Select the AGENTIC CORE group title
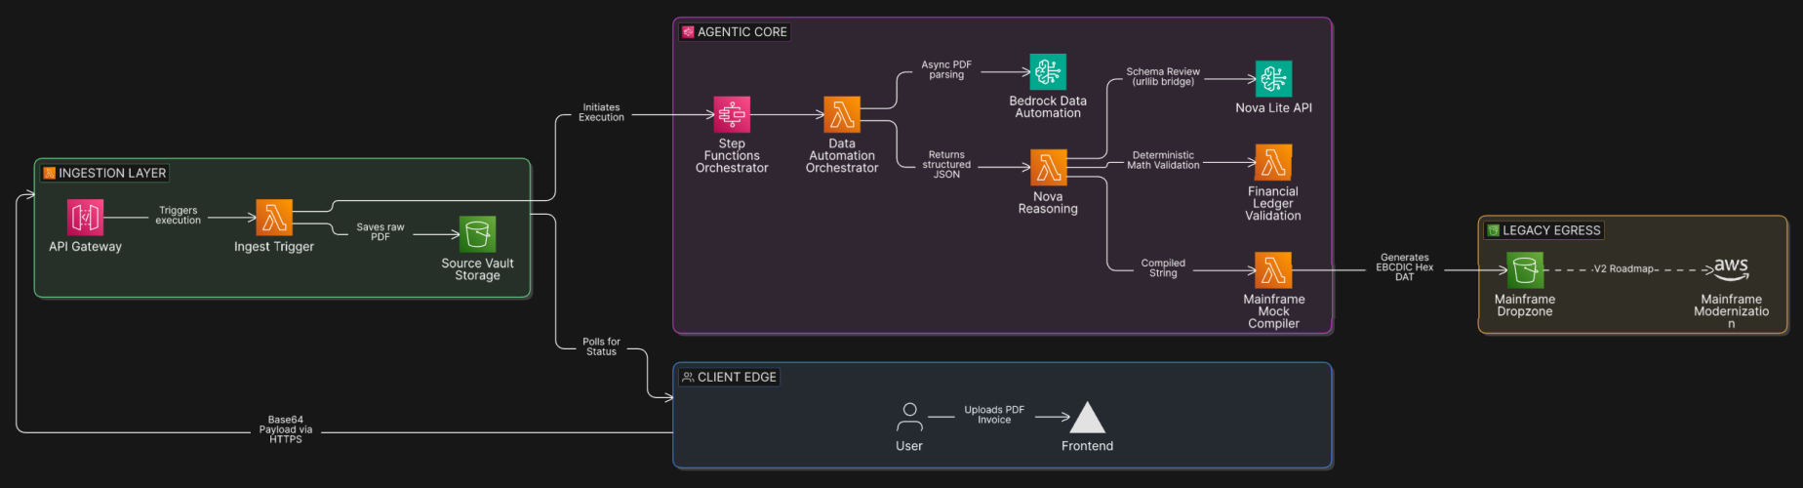This screenshot has height=488, width=1803. point(742,32)
